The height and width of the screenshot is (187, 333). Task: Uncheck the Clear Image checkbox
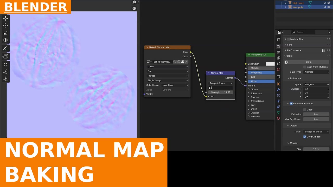305,137
